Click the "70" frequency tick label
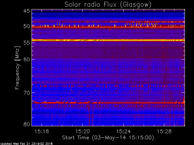This screenshot has width=194, height=145. tap(27, 93)
